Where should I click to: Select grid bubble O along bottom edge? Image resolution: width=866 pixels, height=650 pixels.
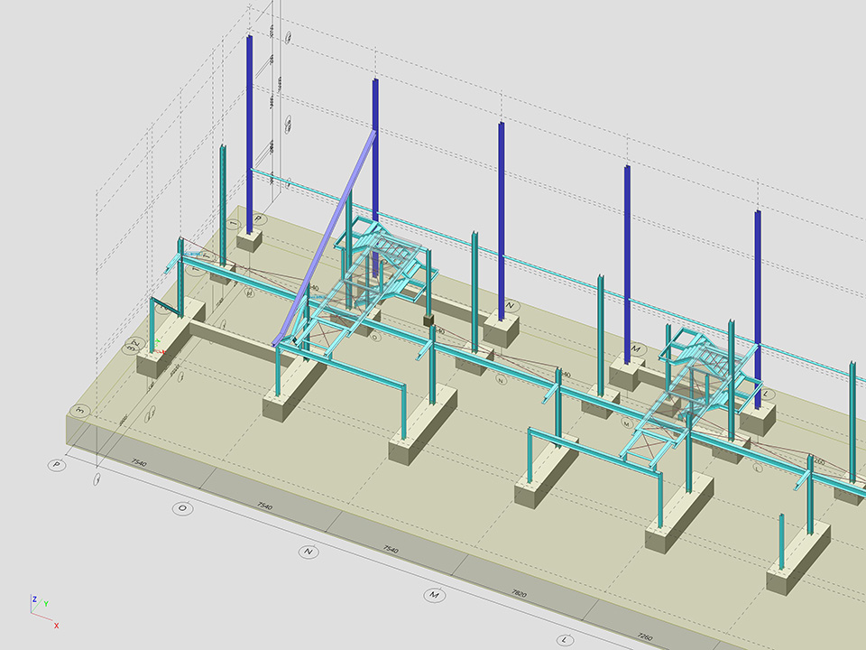183,508
